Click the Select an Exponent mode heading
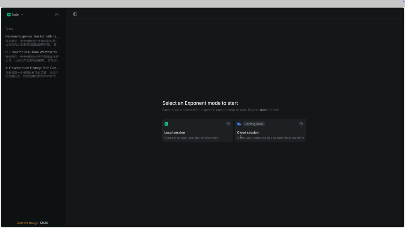 pyautogui.click(x=200, y=103)
